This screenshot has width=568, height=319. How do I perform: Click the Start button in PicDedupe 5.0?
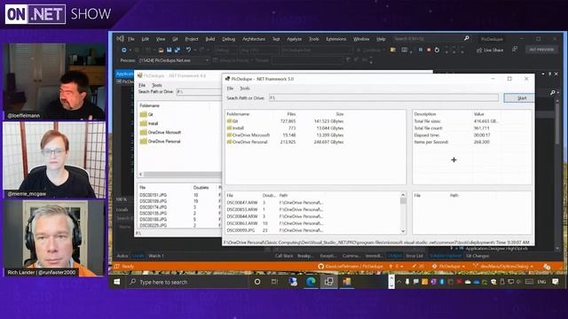click(518, 97)
